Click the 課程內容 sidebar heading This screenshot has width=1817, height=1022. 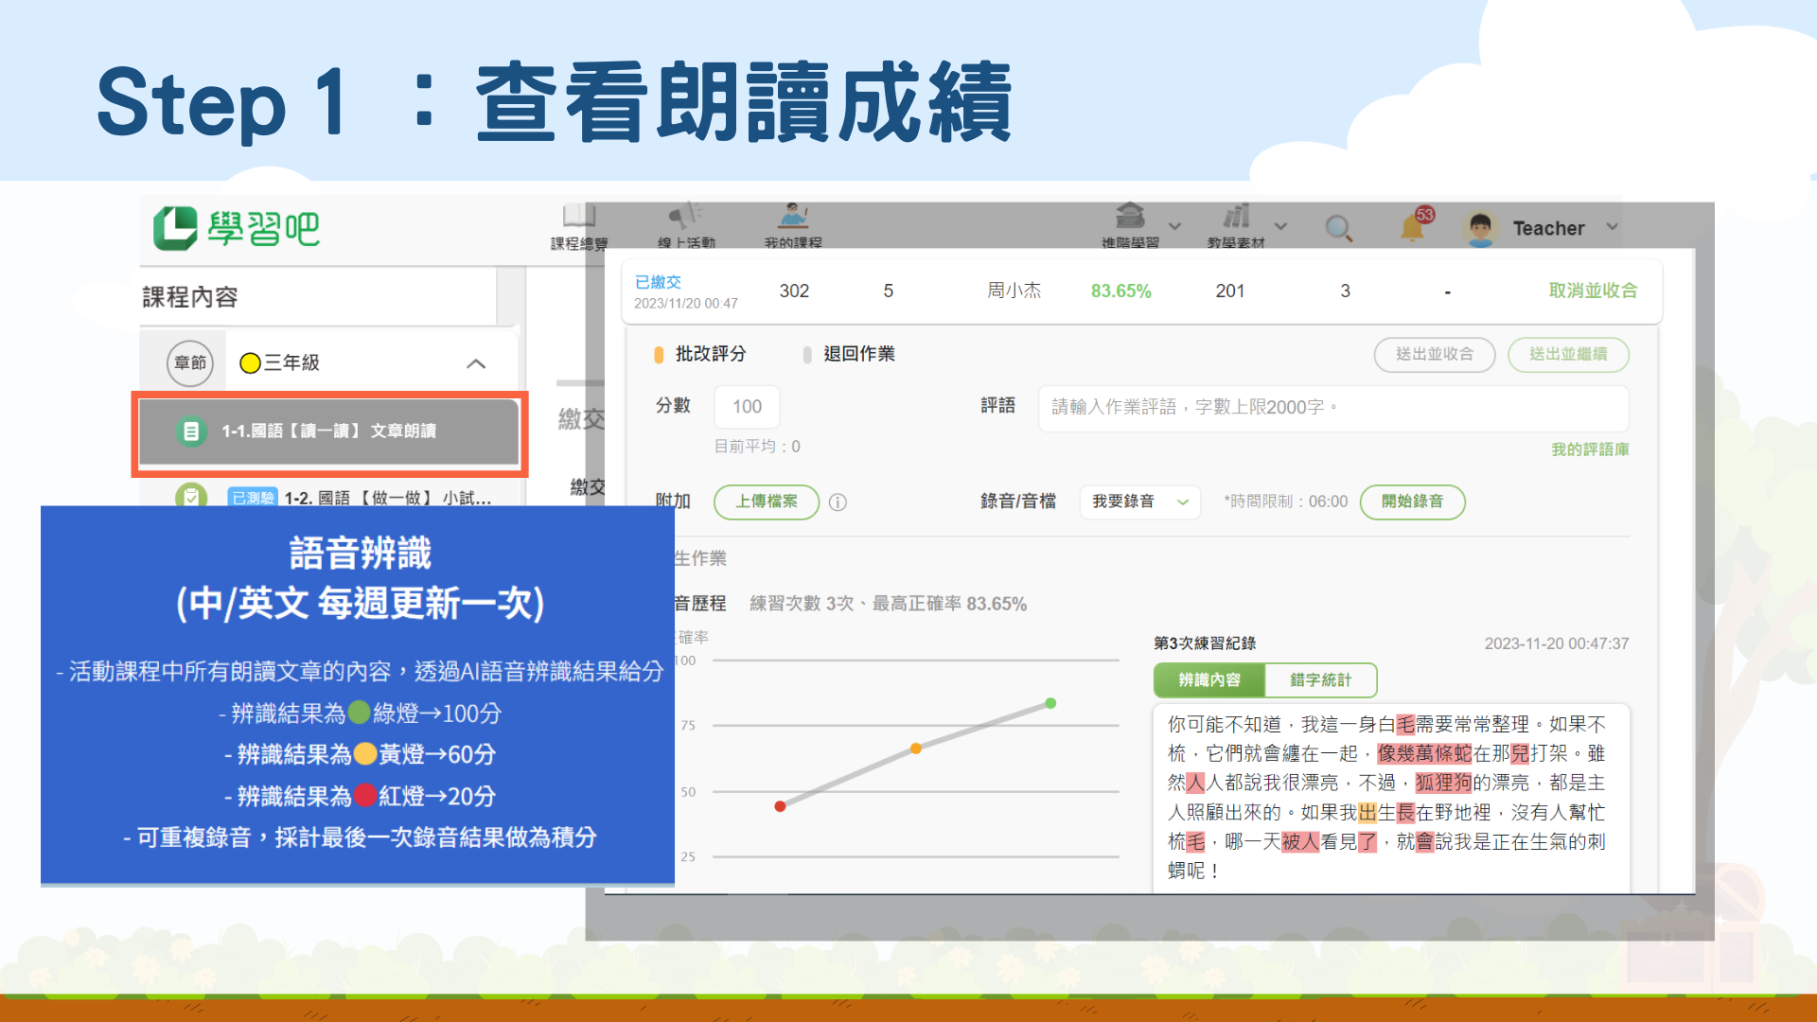190,297
